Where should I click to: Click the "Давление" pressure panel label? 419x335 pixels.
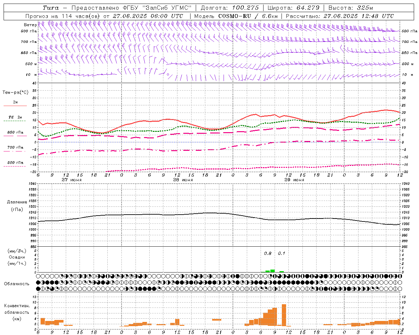[x=17, y=202]
